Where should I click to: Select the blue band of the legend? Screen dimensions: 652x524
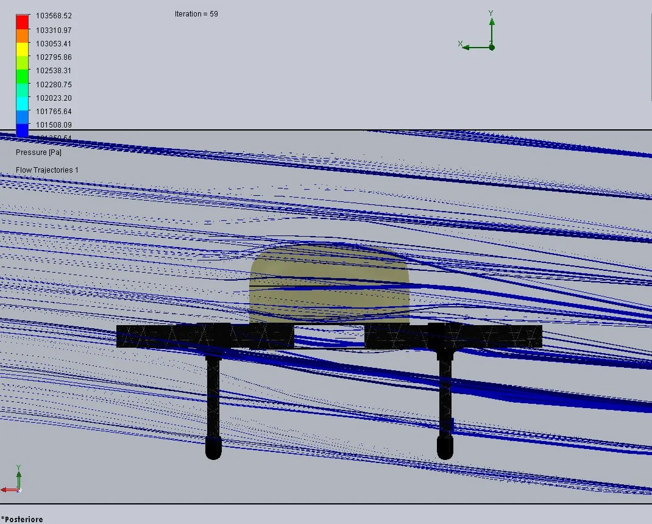(x=23, y=131)
